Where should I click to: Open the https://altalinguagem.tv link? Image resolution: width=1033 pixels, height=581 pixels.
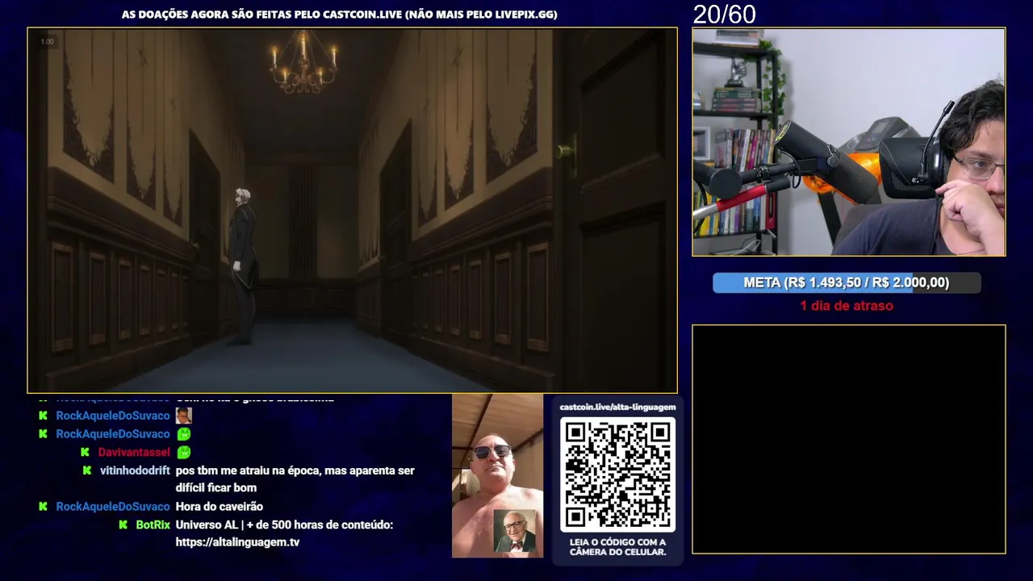point(237,542)
